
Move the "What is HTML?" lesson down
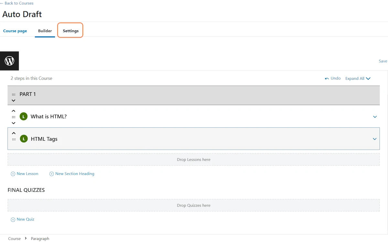click(x=14, y=123)
